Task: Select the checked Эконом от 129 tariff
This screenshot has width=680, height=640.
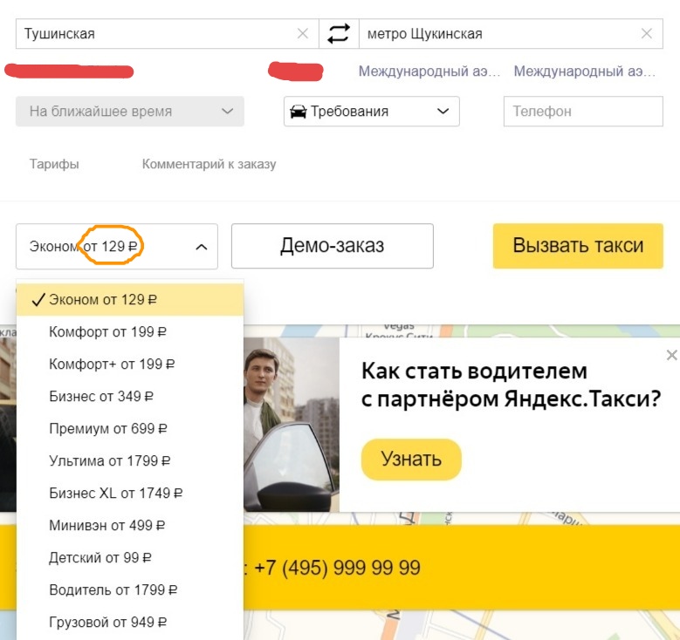Action: point(130,299)
